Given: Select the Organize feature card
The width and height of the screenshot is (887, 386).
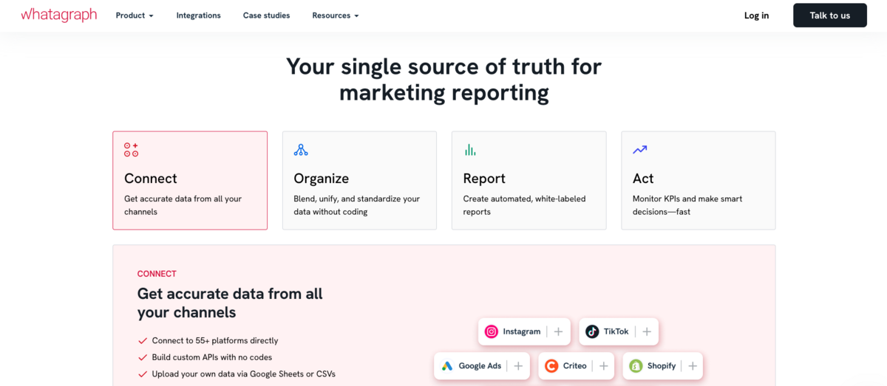Looking at the screenshot, I should 359,181.
